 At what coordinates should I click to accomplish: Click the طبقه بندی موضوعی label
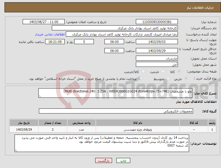202,71
